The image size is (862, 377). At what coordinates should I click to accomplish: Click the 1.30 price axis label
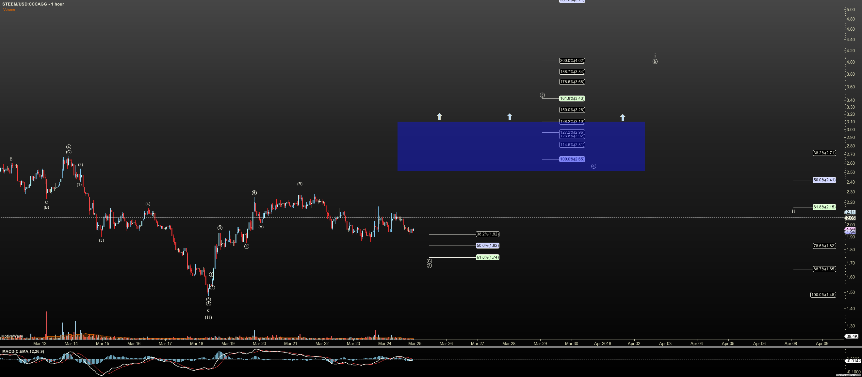[x=850, y=326]
